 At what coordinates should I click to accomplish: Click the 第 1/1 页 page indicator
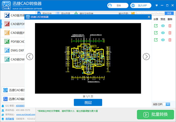point(88,96)
